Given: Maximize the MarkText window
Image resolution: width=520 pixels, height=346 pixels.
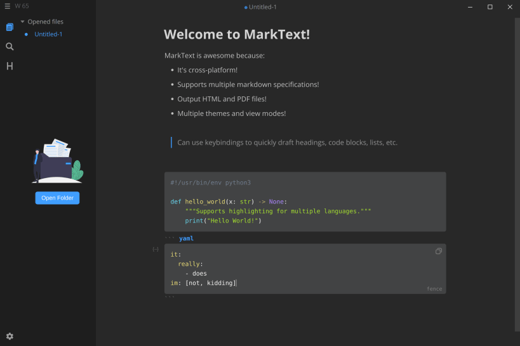Looking at the screenshot, I should pyautogui.click(x=490, y=7).
